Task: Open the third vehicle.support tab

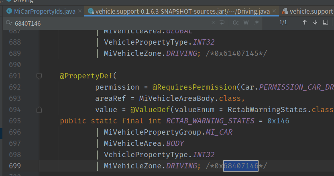Action: pyautogui.click(x=308, y=11)
